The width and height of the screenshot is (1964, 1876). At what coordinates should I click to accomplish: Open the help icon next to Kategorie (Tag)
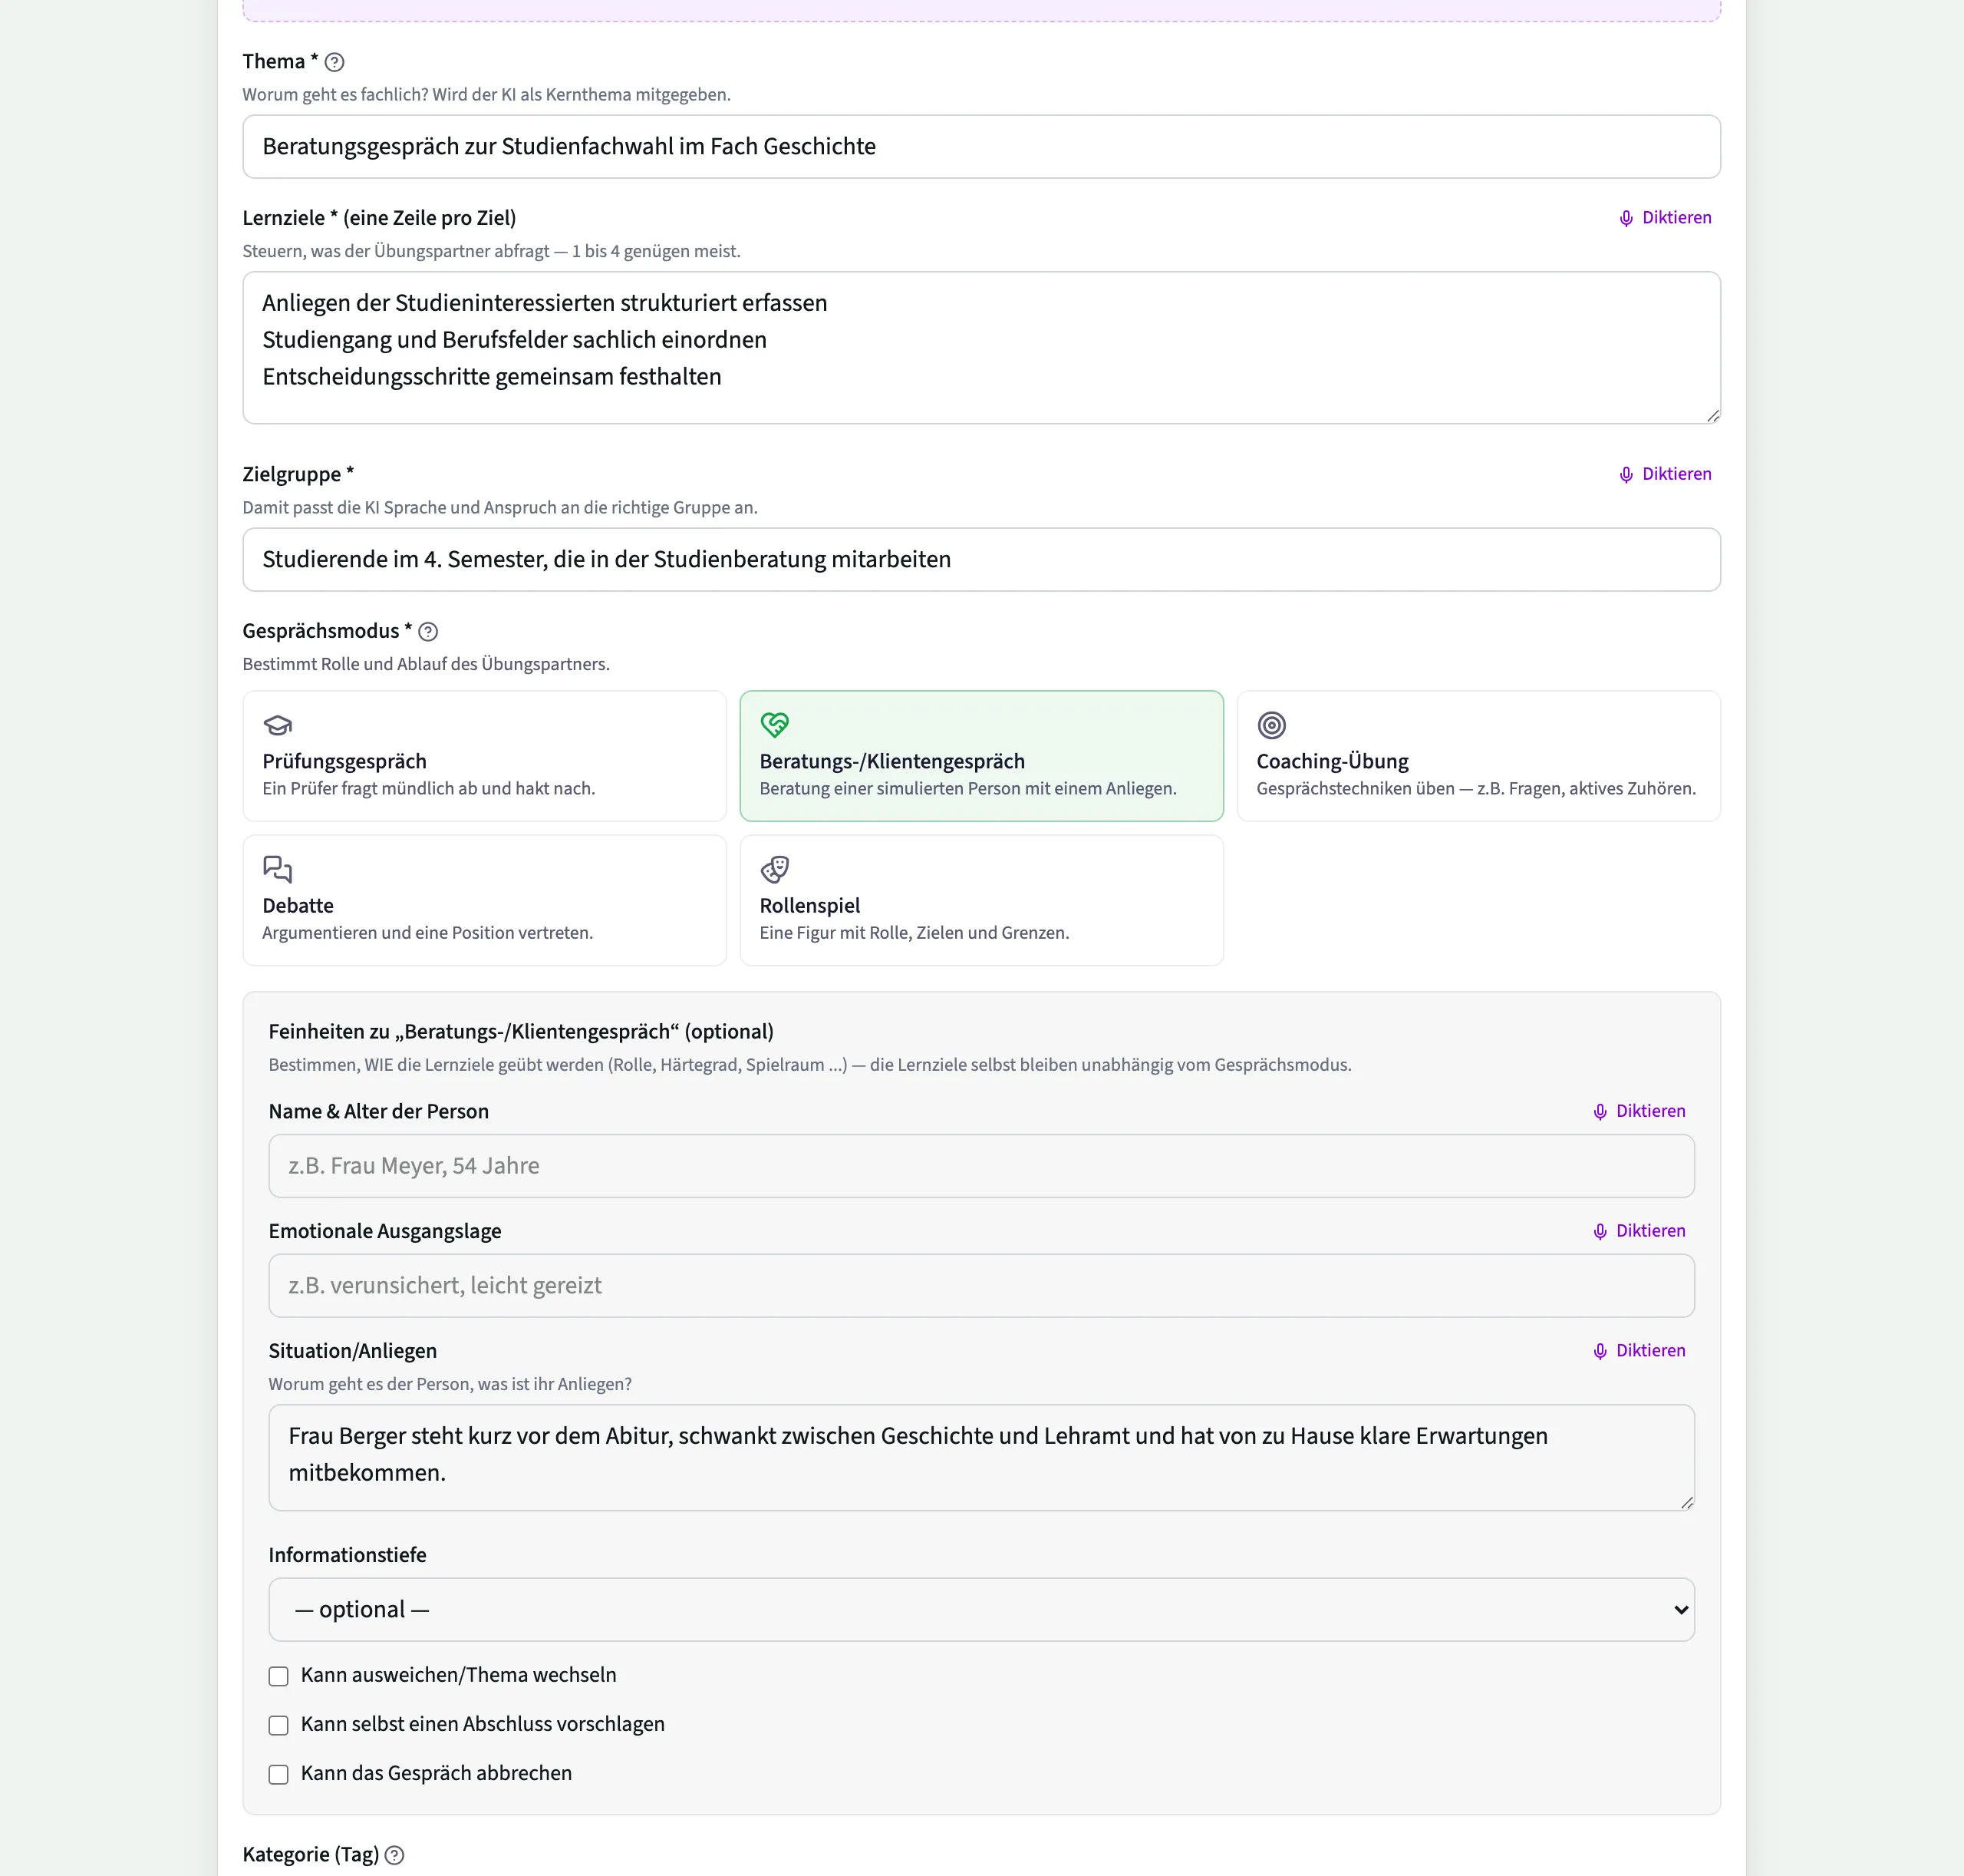395,1855
